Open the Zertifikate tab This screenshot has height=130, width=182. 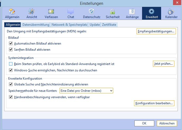tap(109, 25)
